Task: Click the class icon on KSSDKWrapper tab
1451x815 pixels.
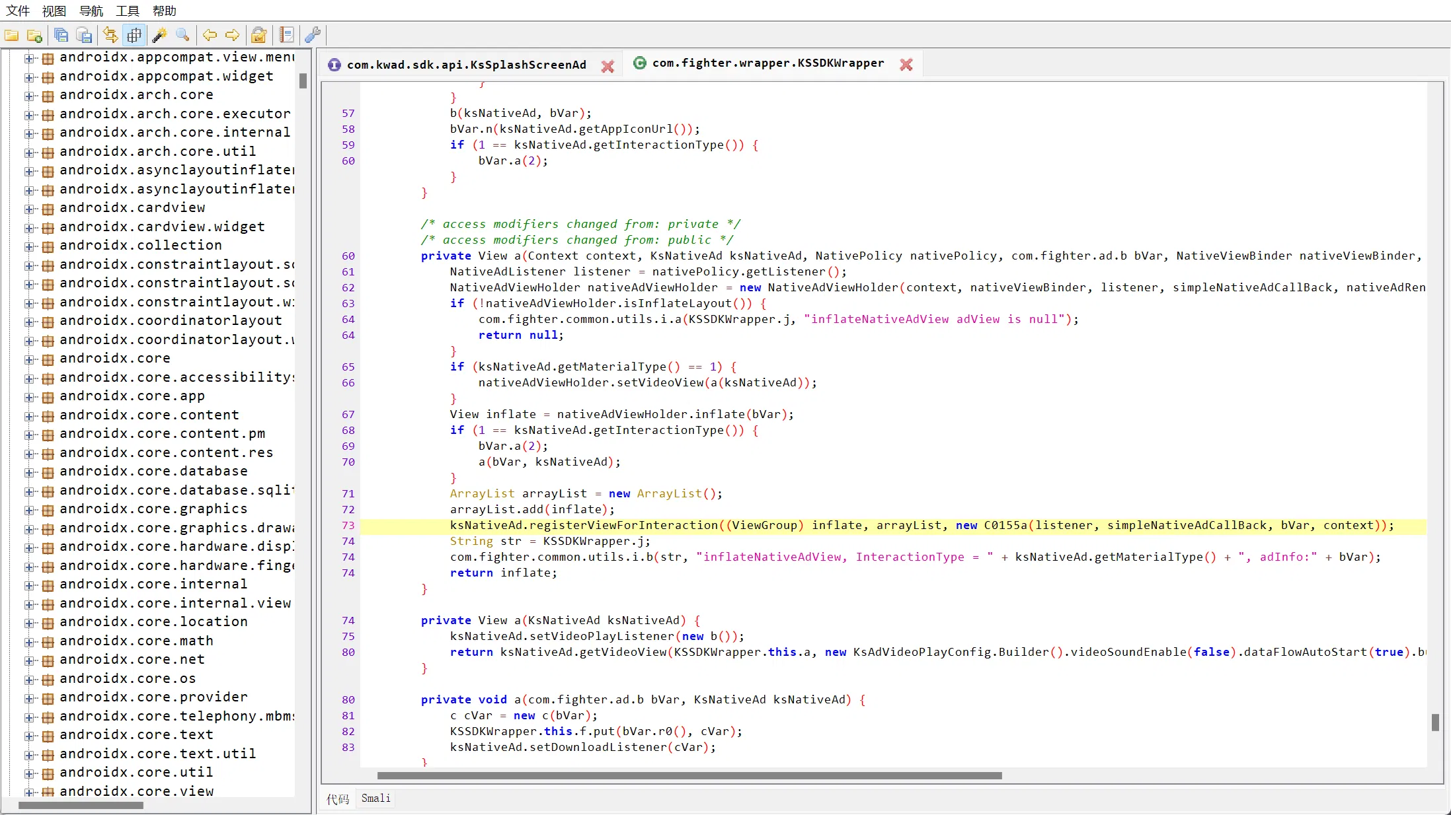Action: coord(639,63)
